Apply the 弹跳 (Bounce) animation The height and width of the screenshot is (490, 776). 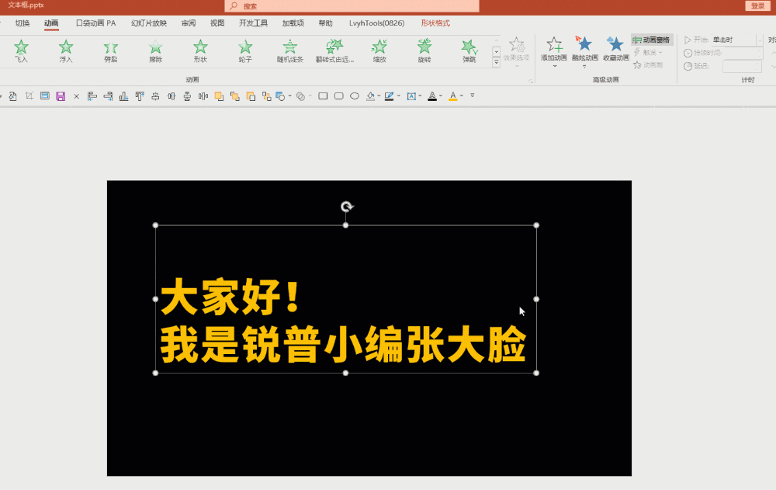click(469, 51)
